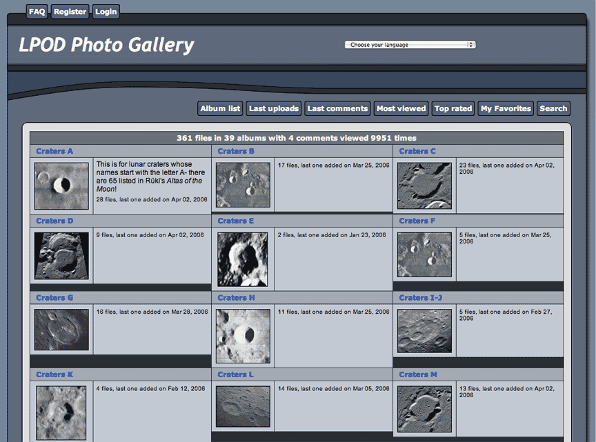Click the Craters K thumbnail image
Viewport: 596px width, 442px height.
pyautogui.click(x=61, y=412)
